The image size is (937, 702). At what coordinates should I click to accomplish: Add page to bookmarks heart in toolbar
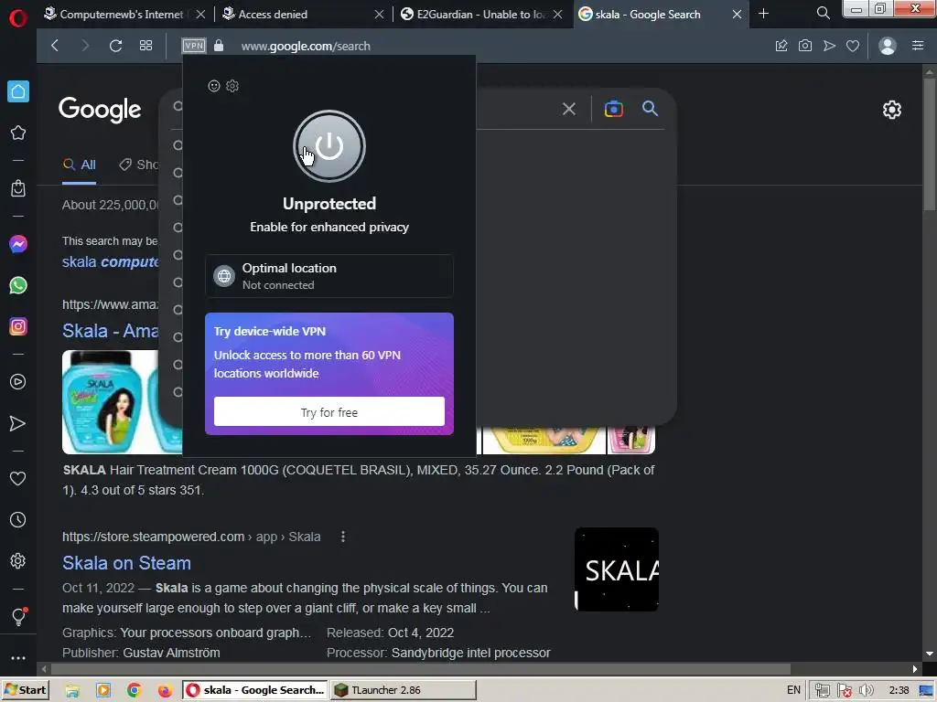(x=853, y=46)
